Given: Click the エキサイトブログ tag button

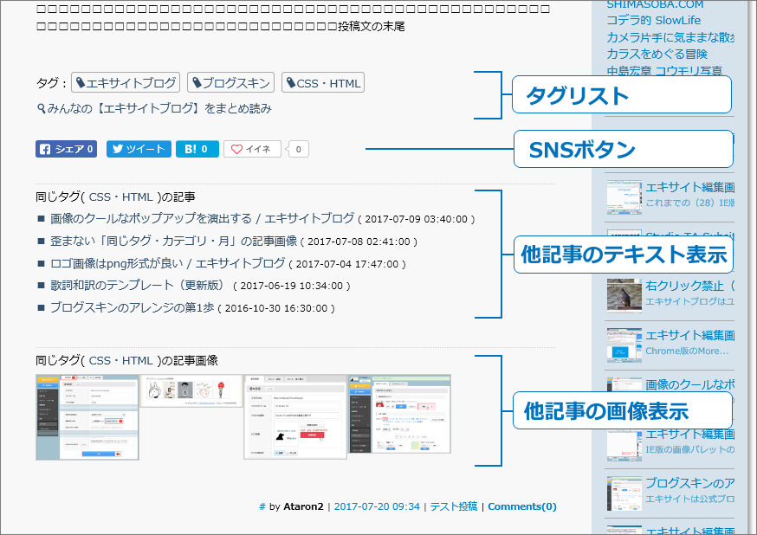Looking at the screenshot, I should pos(126,82).
